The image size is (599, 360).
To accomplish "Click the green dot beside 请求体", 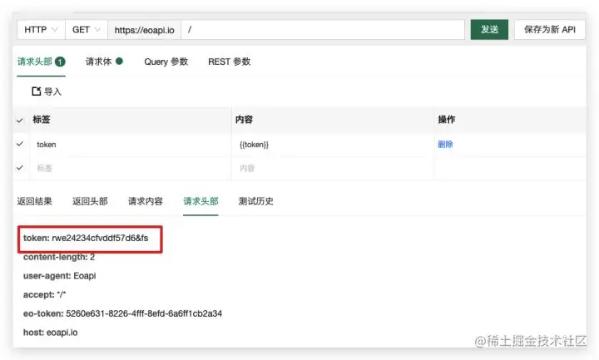I will click(119, 61).
